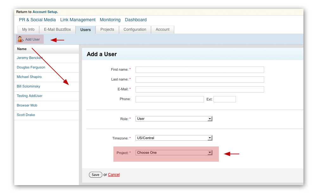The width and height of the screenshot is (318, 194).
Task: Click into the Phone field
Action: pos(169,99)
